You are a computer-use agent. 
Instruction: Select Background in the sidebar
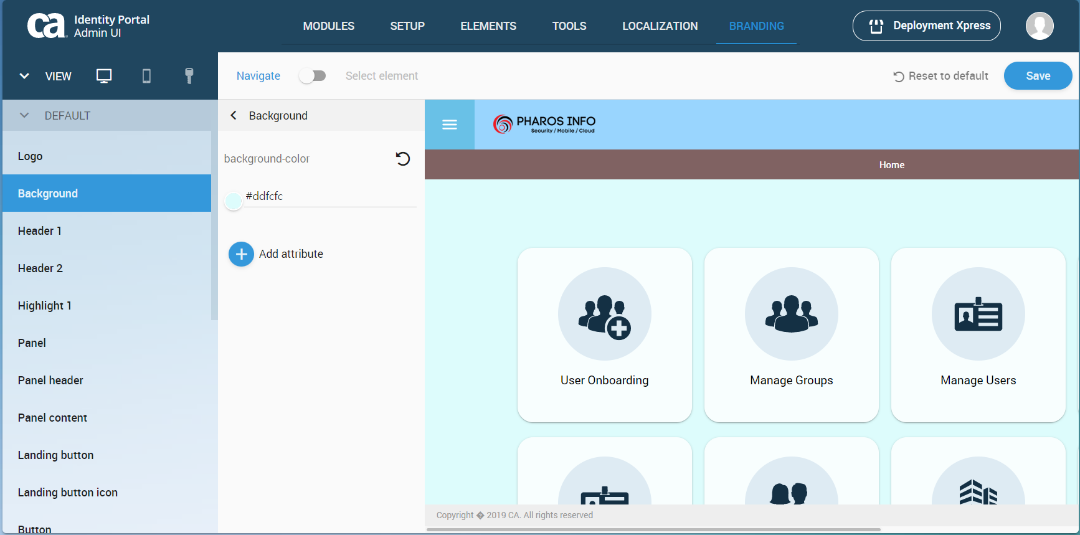[107, 194]
